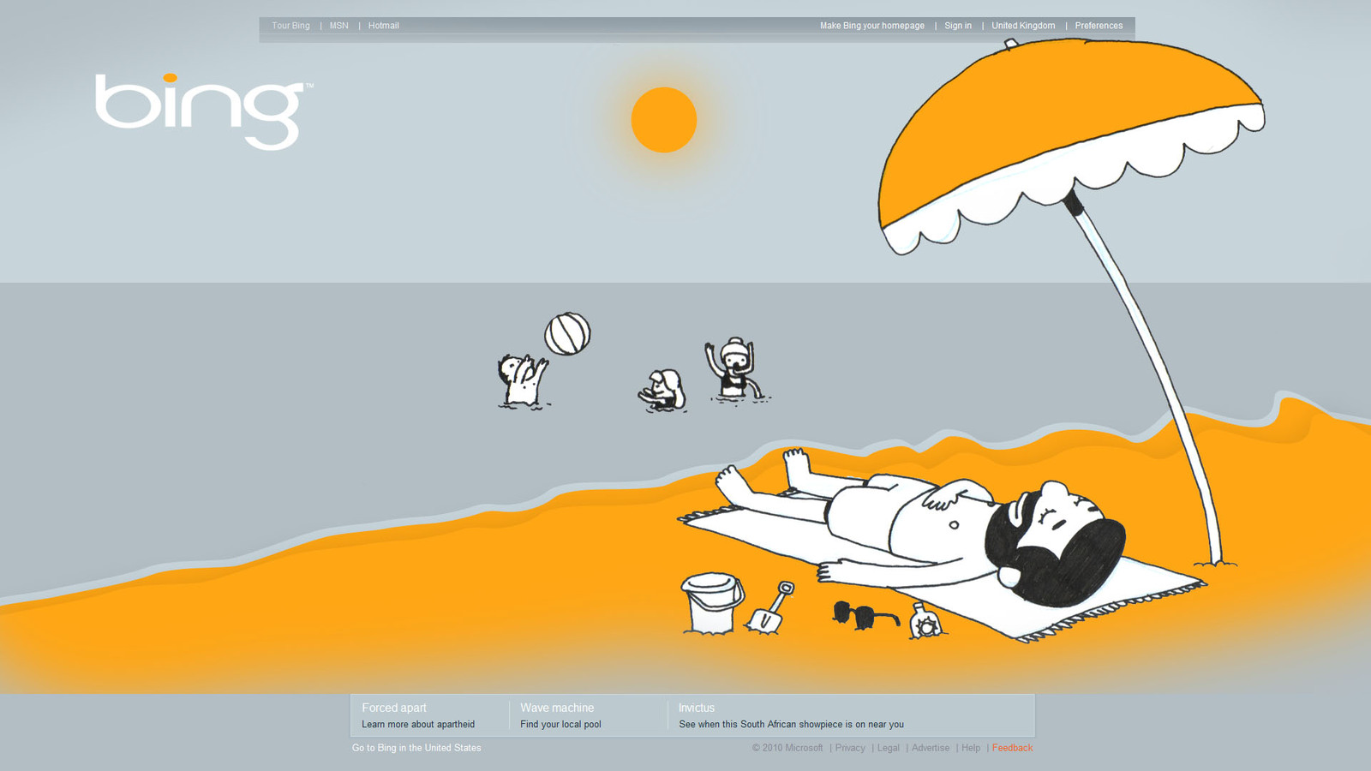Click the Sign in link
The height and width of the screenshot is (771, 1371).
[958, 26]
